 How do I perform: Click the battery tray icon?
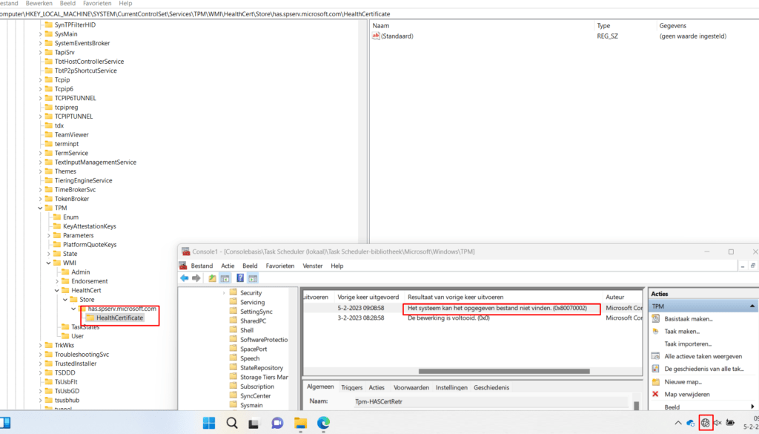730,423
